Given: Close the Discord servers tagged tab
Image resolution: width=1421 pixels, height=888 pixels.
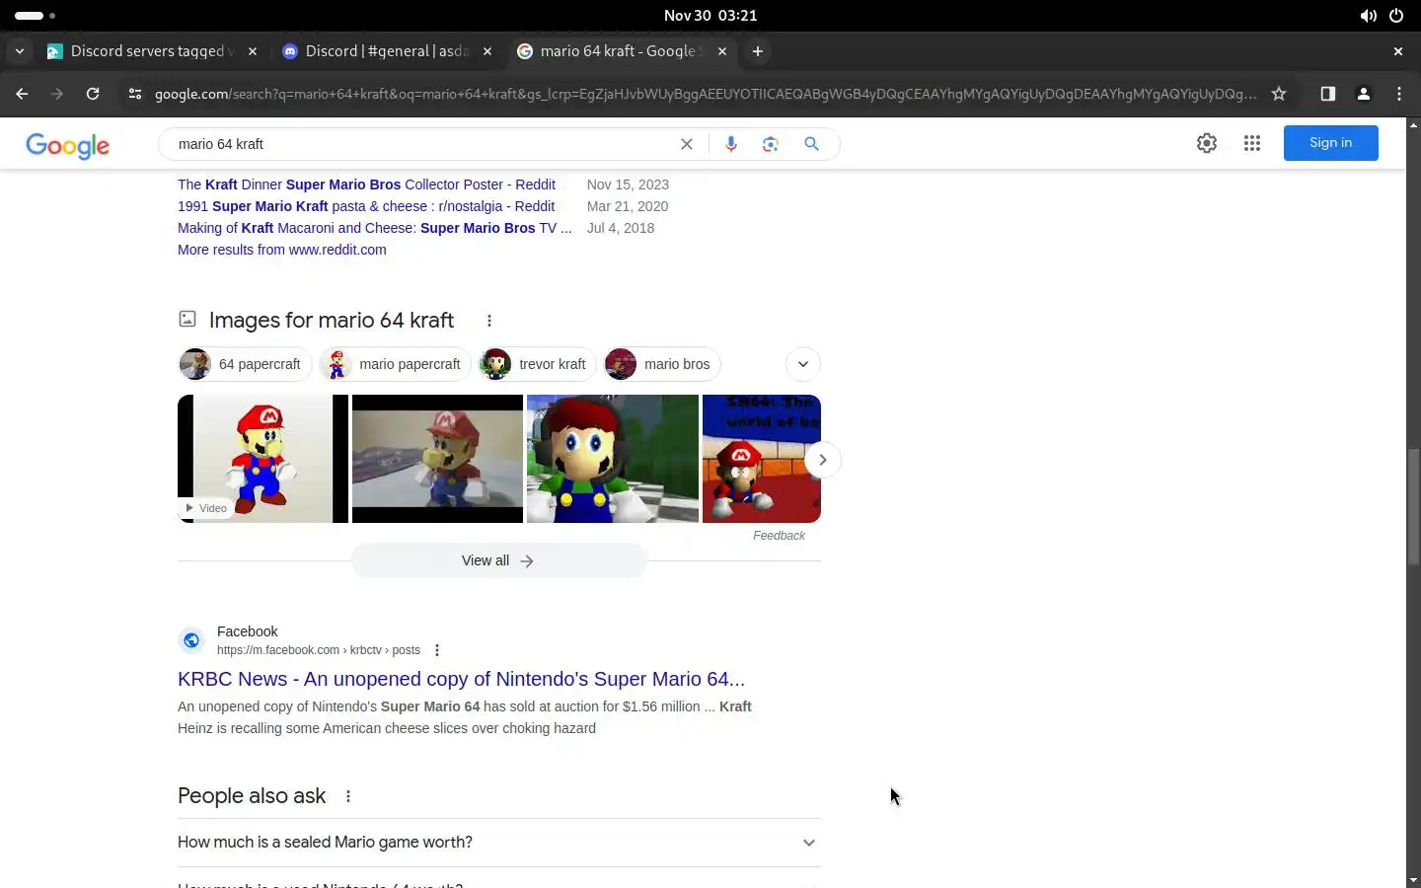Looking at the screenshot, I should click(253, 51).
